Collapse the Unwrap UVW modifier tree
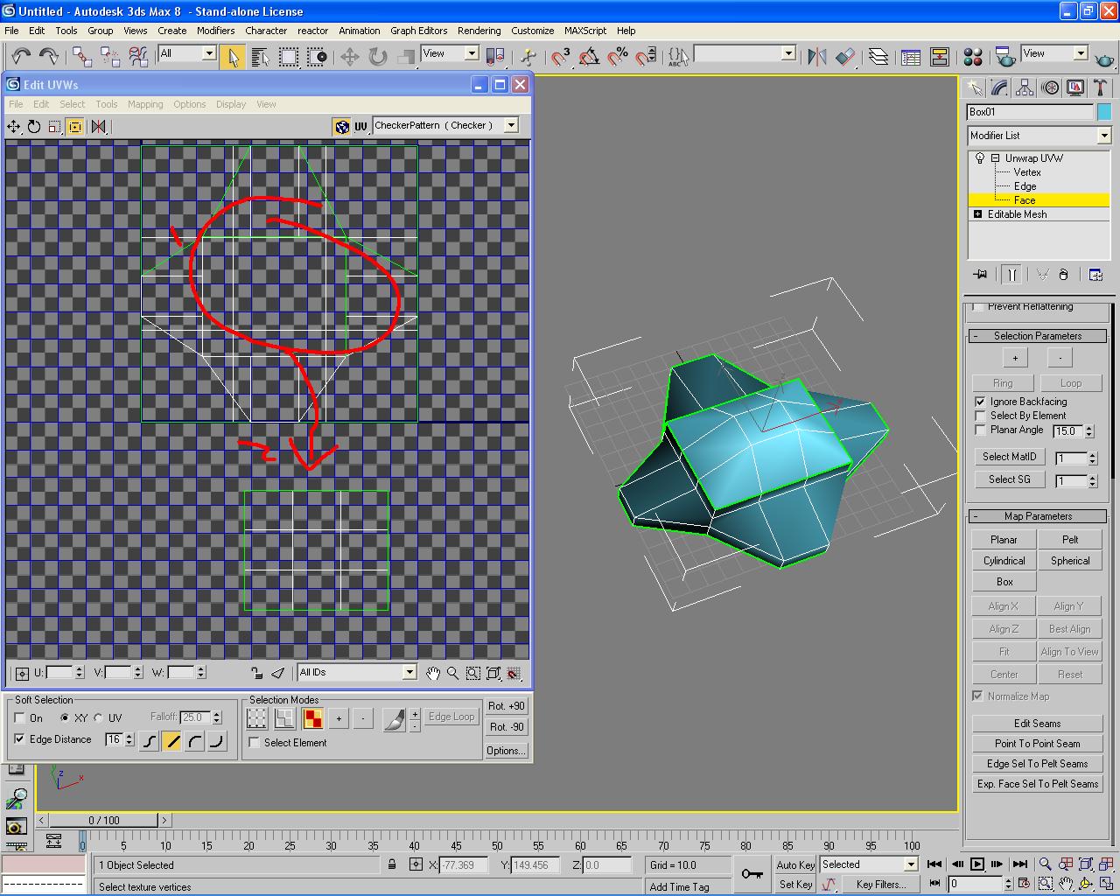 tap(995, 158)
